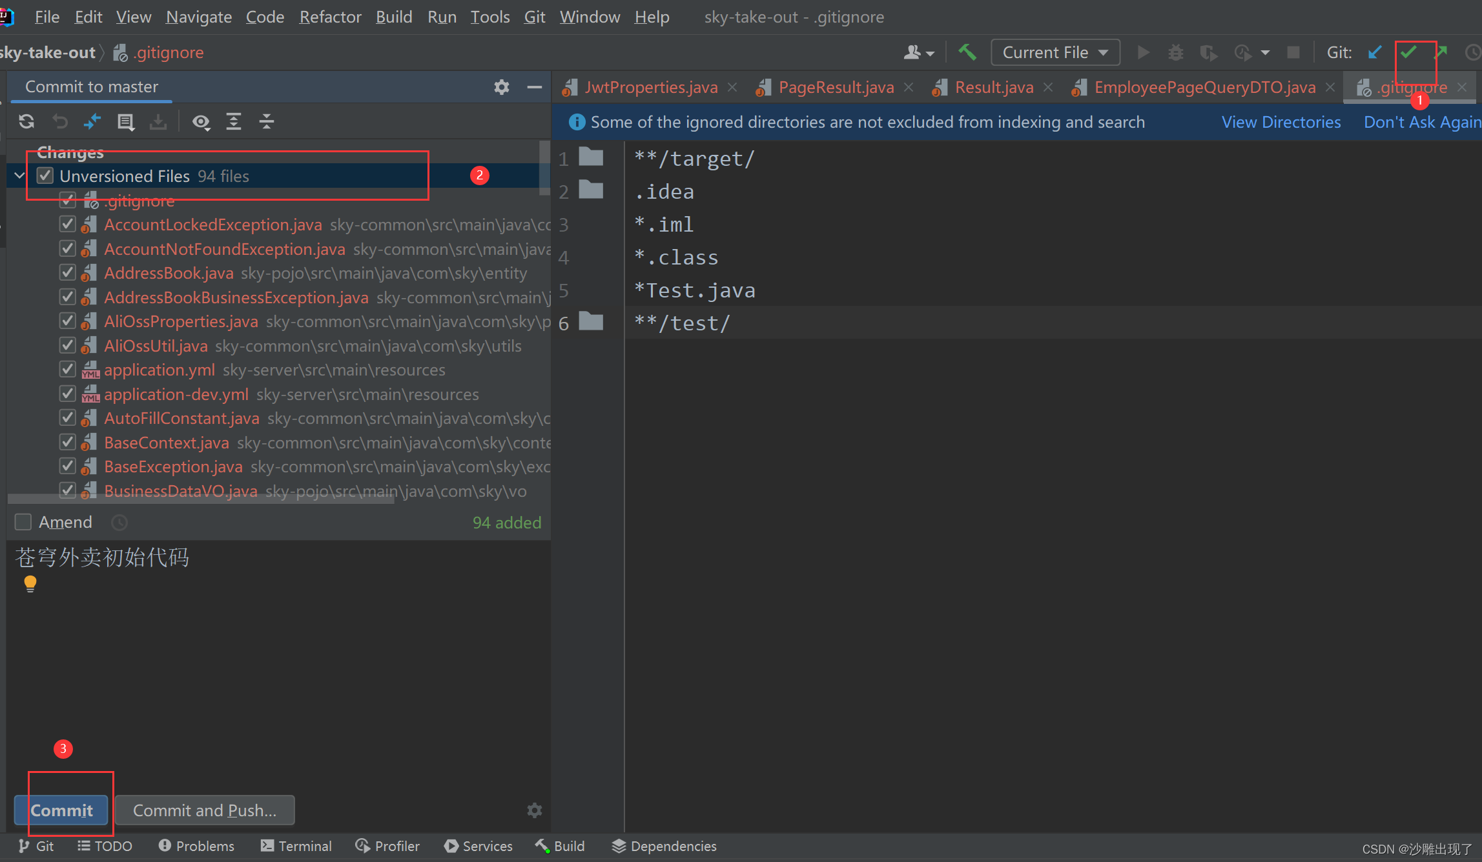Screen dimensions: 1482x862
Task: Click the Refresh icon in commit toolbar
Action: pos(26,121)
